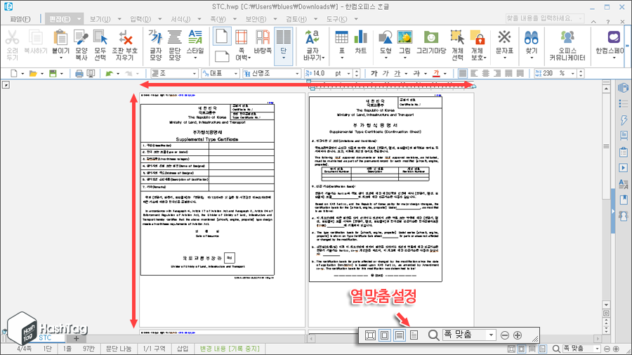Click the new document icon
632x355 pixels.
click(14, 73)
